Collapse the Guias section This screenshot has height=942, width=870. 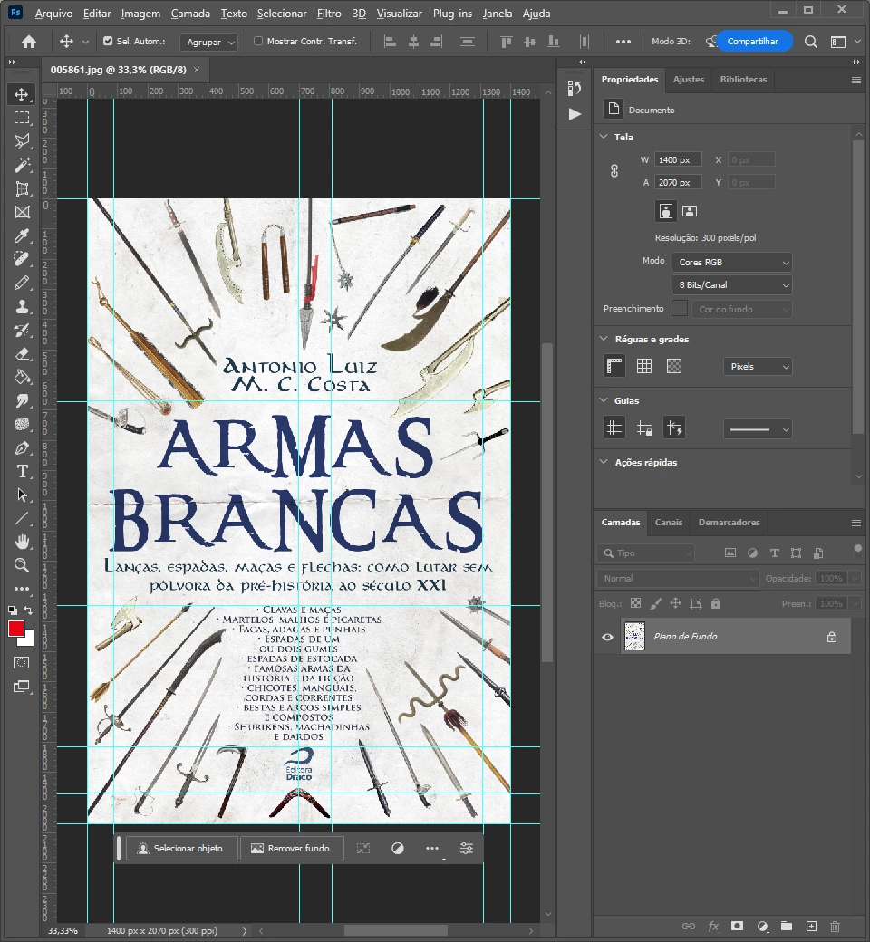604,400
